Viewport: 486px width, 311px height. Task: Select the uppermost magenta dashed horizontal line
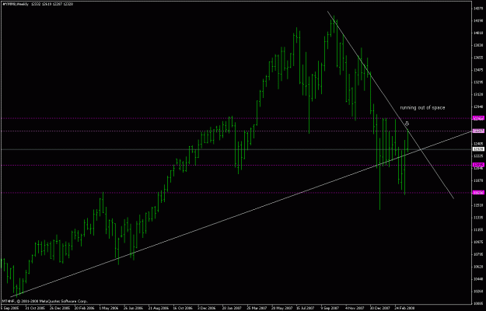click(x=236, y=118)
